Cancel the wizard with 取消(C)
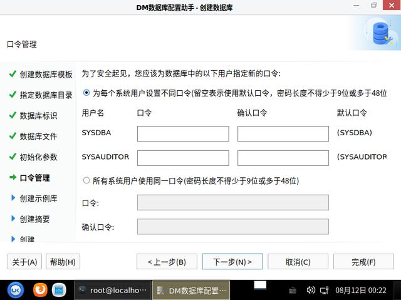Image resolution: width=401 pixels, height=300 pixels. [298, 262]
